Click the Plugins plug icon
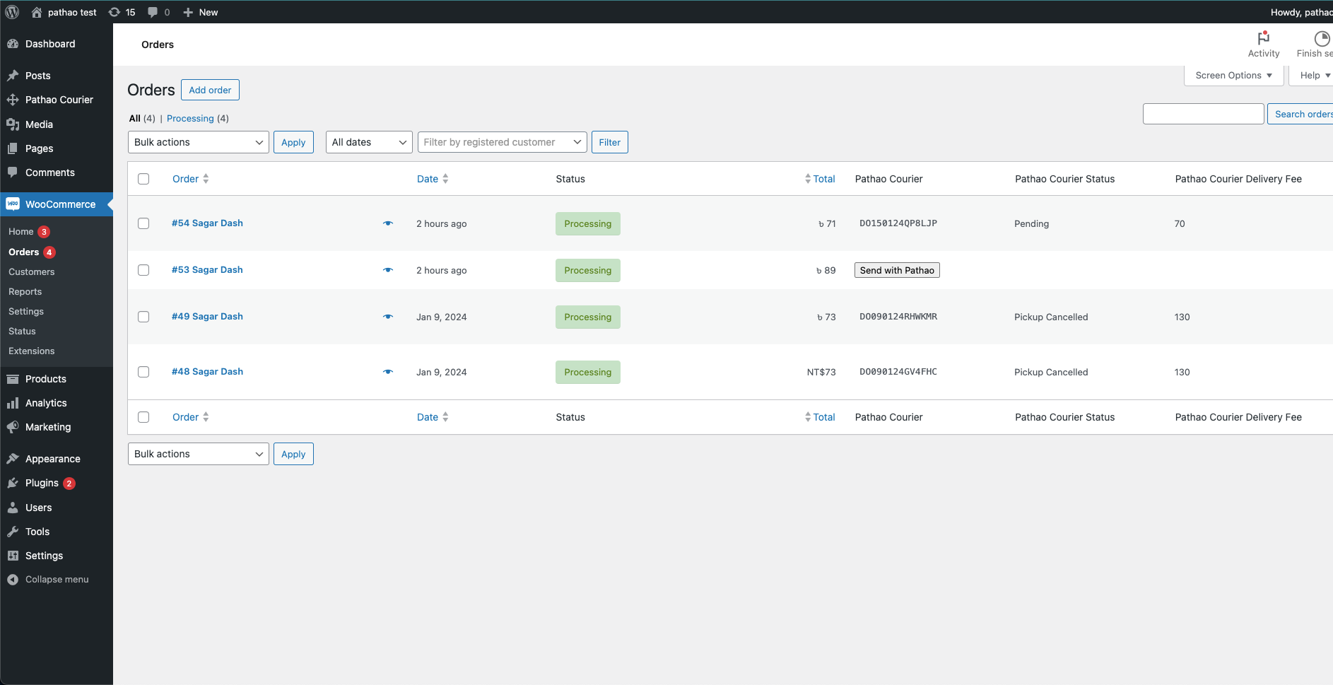 pyautogui.click(x=13, y=483)
